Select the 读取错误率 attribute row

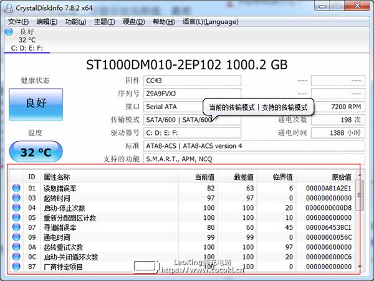(182, 188)
